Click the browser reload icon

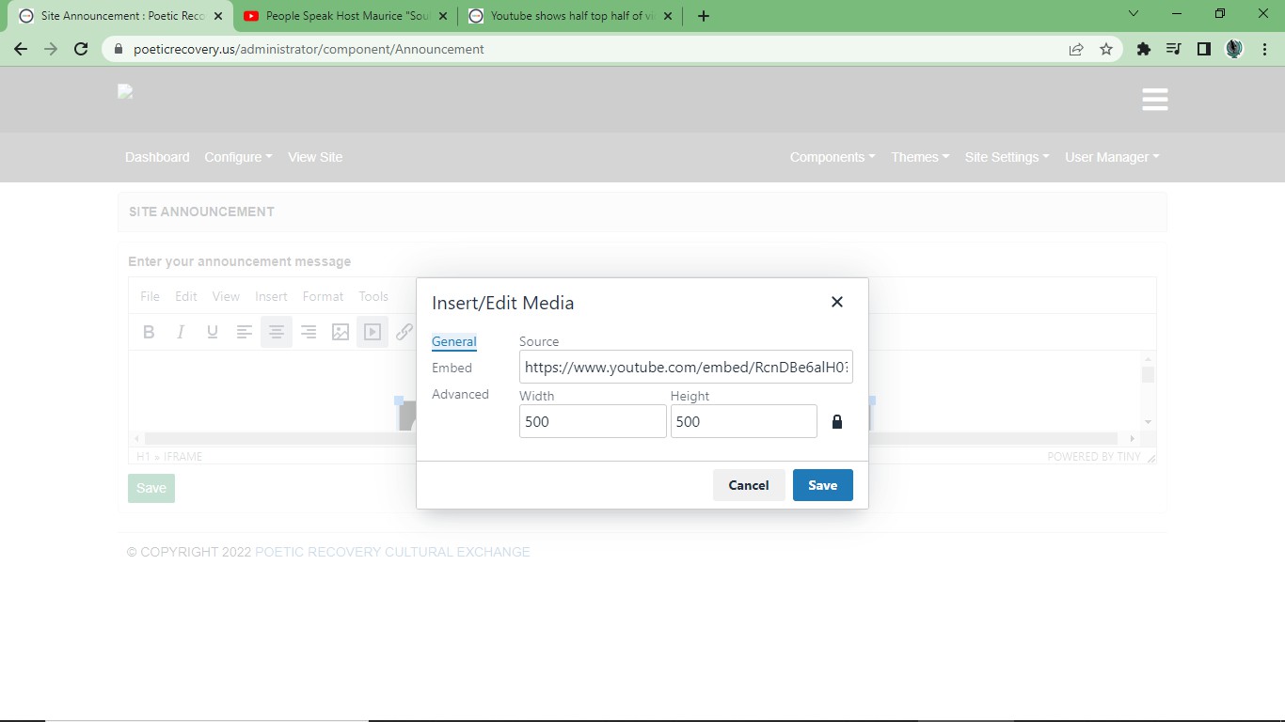[81, 49]
